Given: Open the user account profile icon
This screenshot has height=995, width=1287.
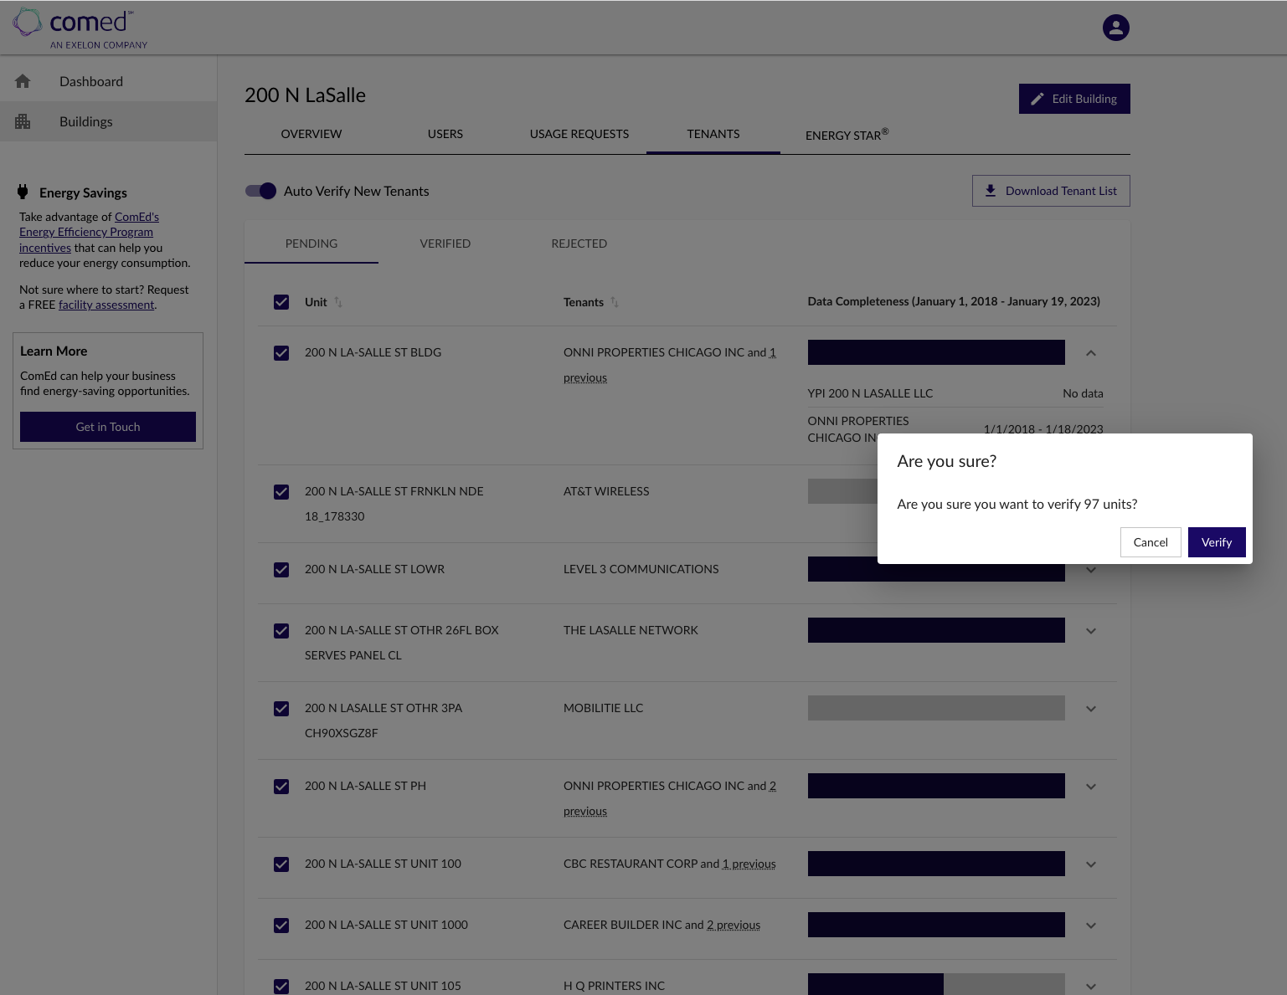Looking at the screenshot, I should (1115, 28).
